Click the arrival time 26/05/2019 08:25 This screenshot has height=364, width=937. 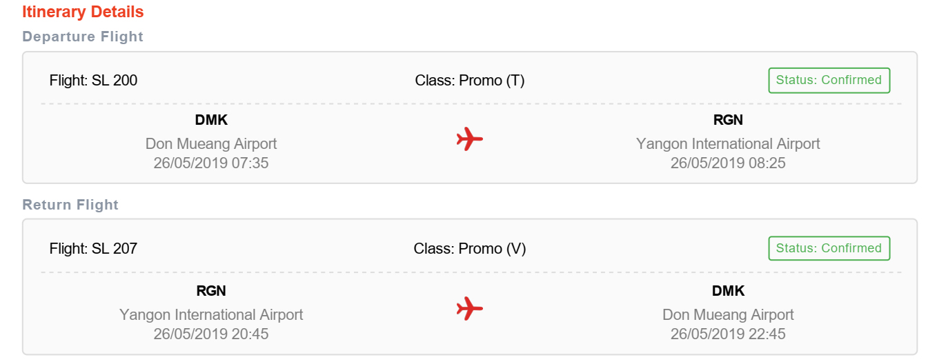(728, 163)
